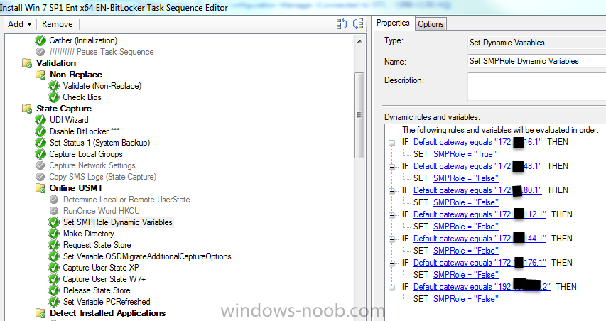
Task: Select Set Variable OSDMigrateAdditionalCaptureOptions step
Action: pos(147,256)
